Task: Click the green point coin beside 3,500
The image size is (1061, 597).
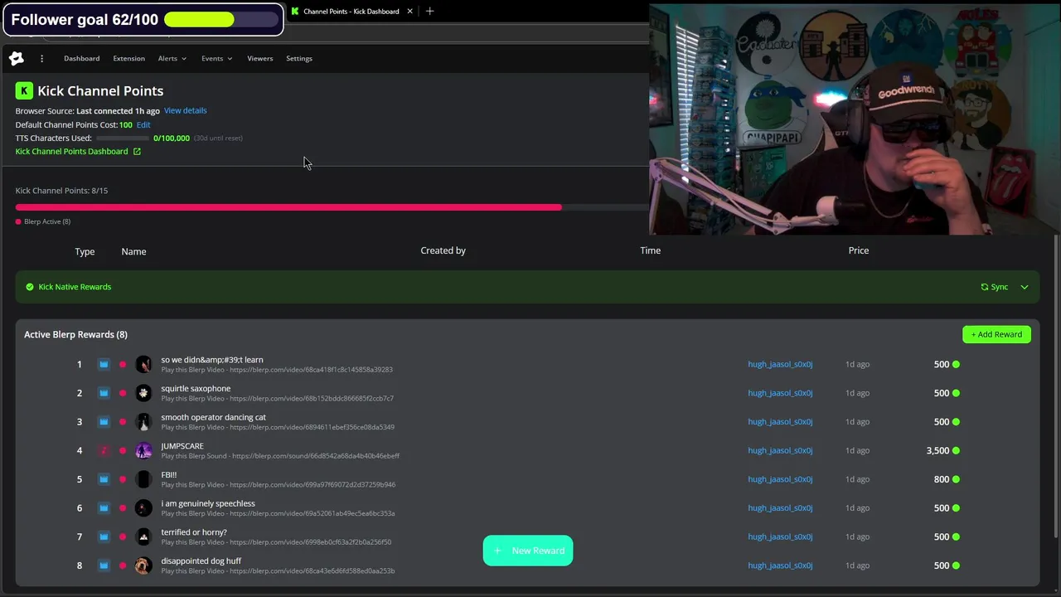Action: pos(956,450)
